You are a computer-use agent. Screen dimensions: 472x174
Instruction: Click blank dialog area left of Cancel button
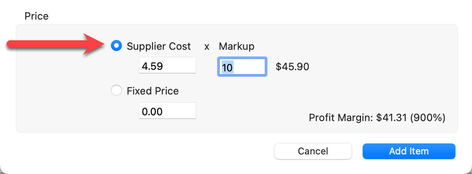point(157,151)
